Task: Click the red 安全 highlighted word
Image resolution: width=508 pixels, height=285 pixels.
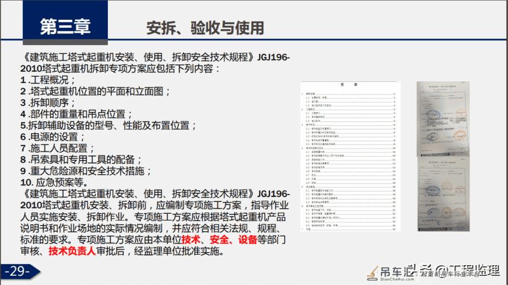Action: [219, 240]
